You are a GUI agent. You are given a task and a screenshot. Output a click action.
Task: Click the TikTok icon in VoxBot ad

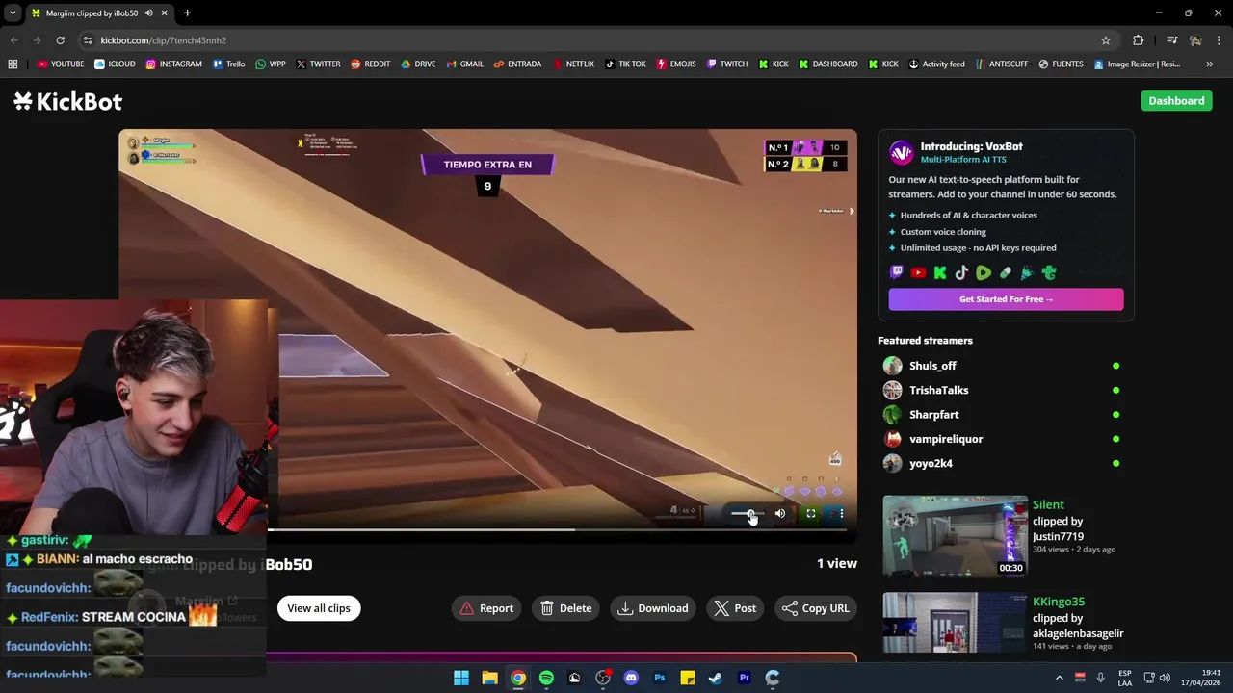tap(961, 273)
